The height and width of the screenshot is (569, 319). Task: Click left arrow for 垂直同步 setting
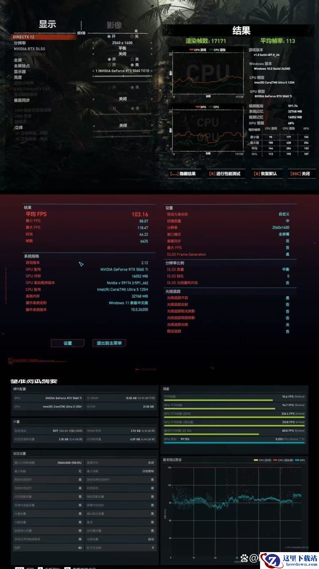click(93, 99)
